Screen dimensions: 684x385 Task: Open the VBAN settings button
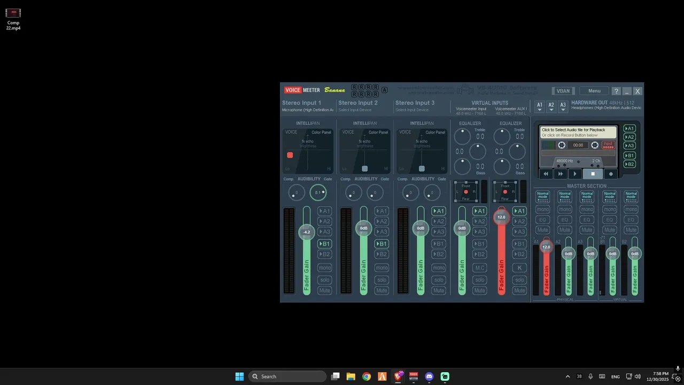[563, 91]
